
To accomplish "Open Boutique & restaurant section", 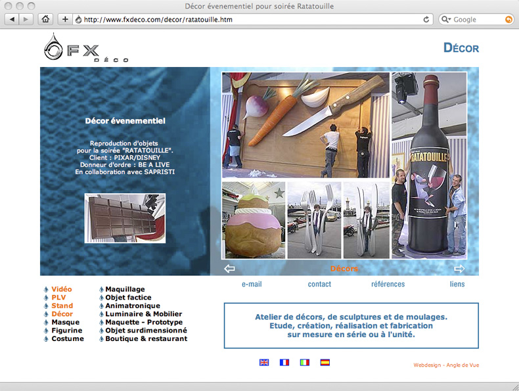I will pos(147,339).
